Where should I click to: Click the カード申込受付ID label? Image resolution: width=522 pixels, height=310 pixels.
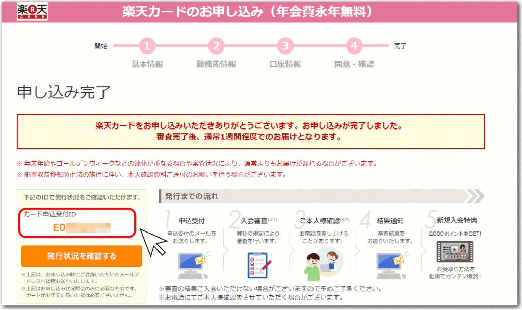tap(49, 214)
